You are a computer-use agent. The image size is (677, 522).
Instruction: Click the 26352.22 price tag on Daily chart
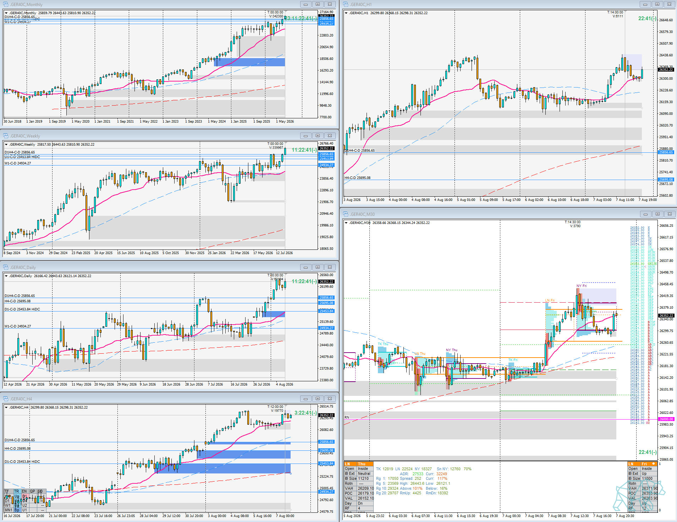[326, 282]
